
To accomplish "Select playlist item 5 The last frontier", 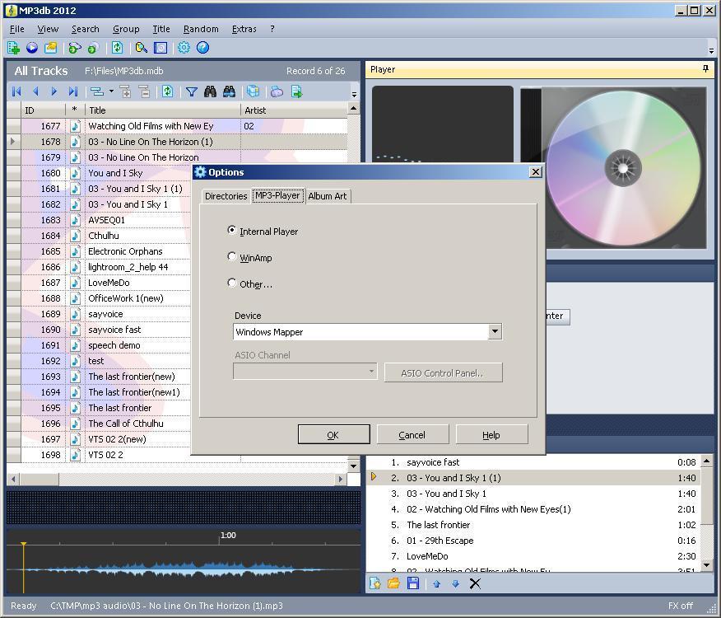I will [x=533, y=525].
